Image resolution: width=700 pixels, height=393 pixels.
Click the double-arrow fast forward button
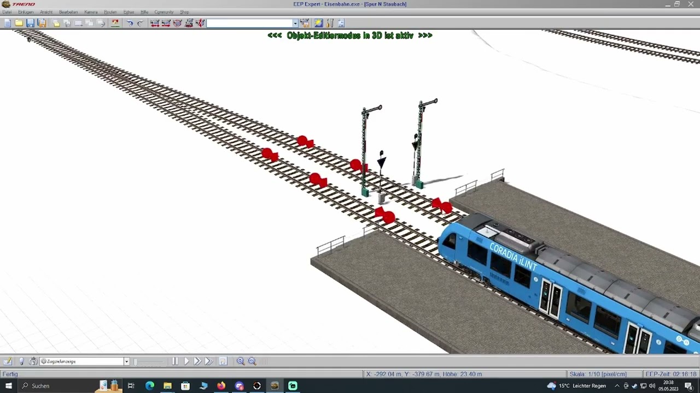click(x=197, y=361)
